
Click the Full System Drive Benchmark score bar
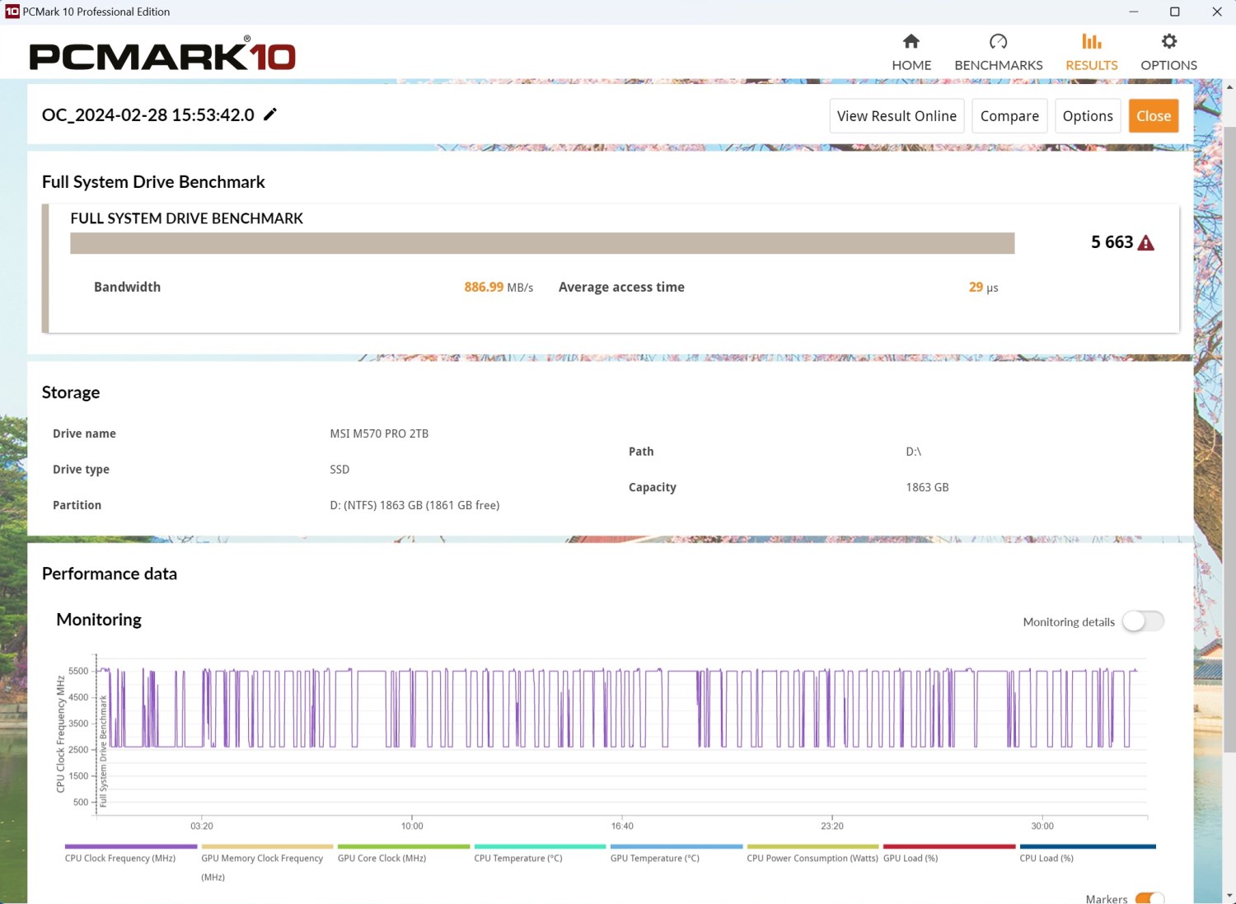click(x=542, y=243)
